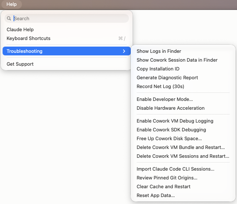Click the magnifying glass search icon

pyautogui.click(x=9, y=18)
